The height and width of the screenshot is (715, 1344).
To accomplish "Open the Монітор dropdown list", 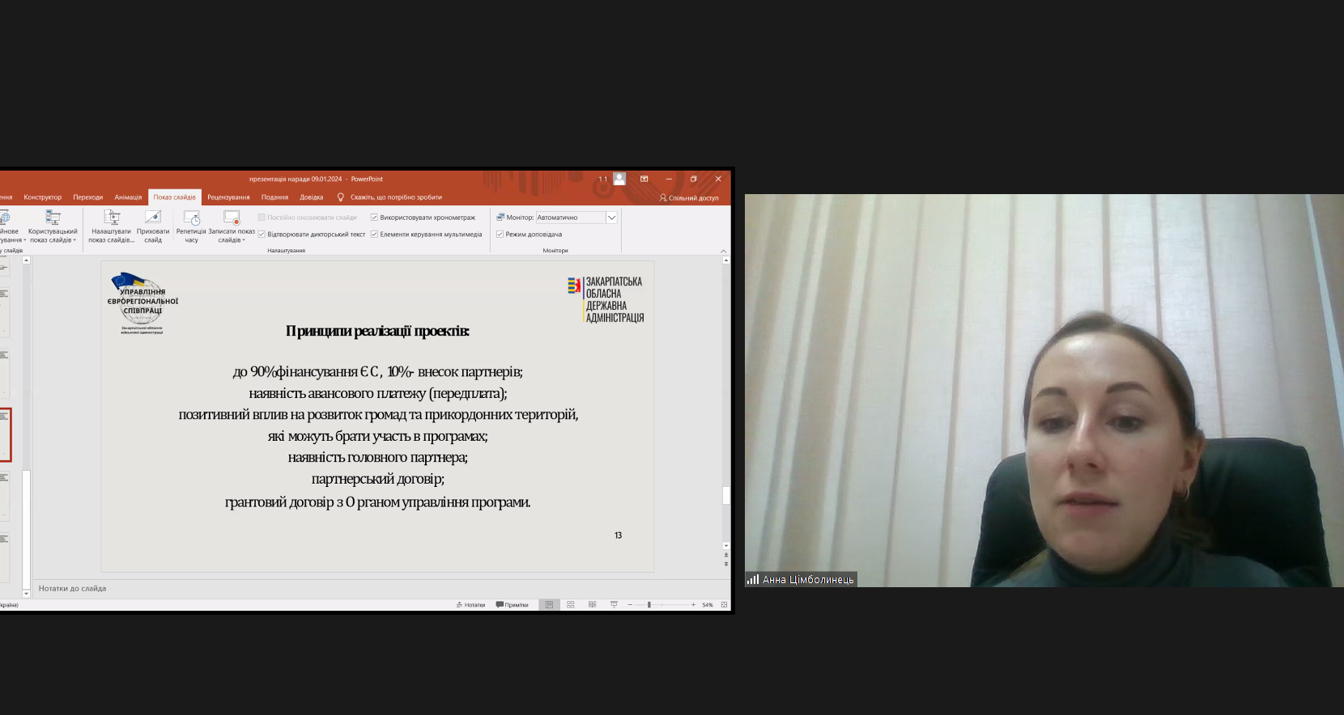I will [611, 218].
